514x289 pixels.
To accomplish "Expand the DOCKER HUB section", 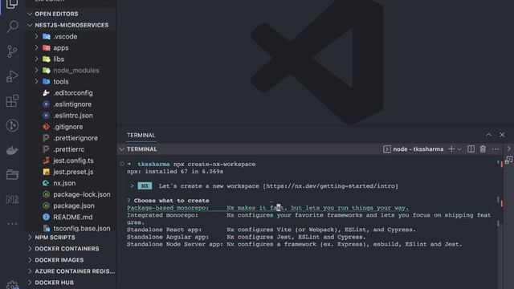I will click(x=71, y=283).
